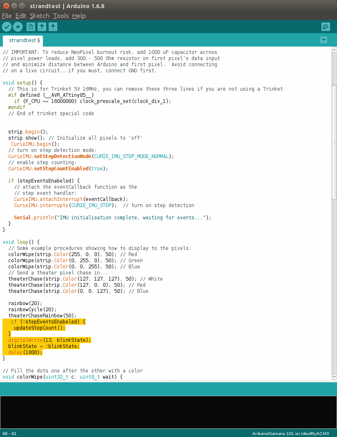Select the strandtest tab
The width and height of the screenshot is (337, 437).
pyautogui.click(x=23, y=41)
